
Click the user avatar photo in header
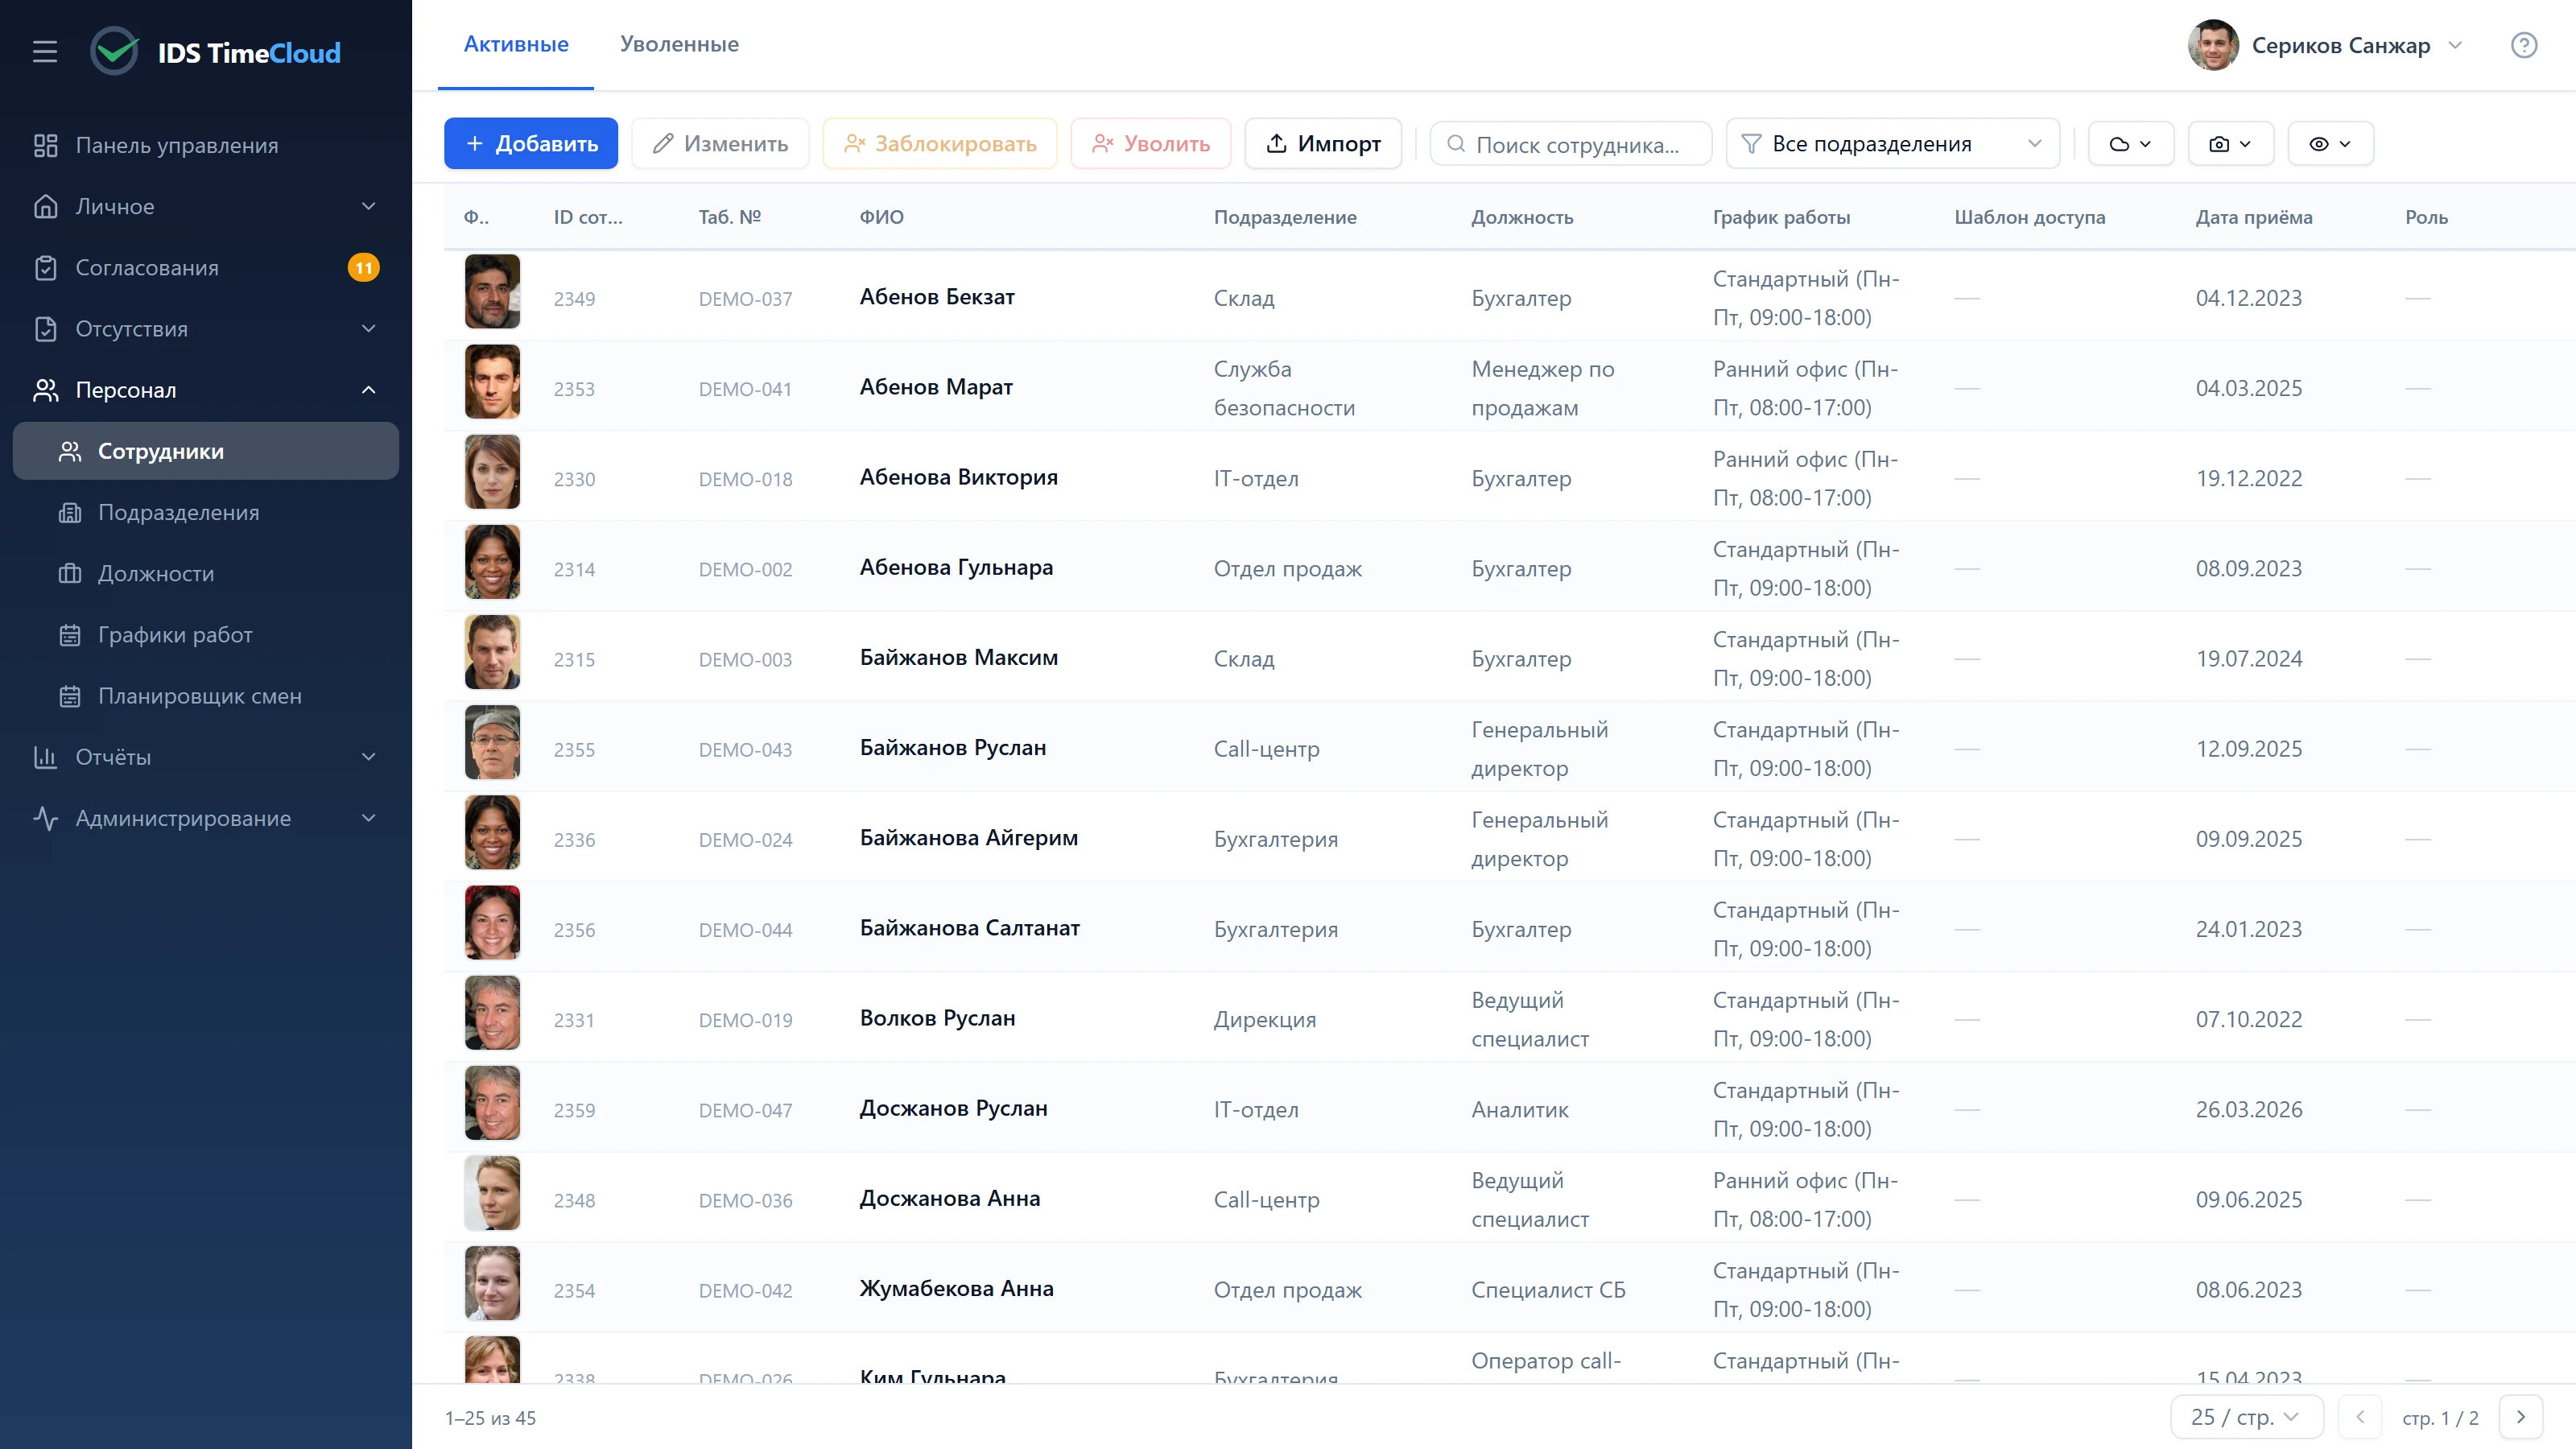point(2213,45)
